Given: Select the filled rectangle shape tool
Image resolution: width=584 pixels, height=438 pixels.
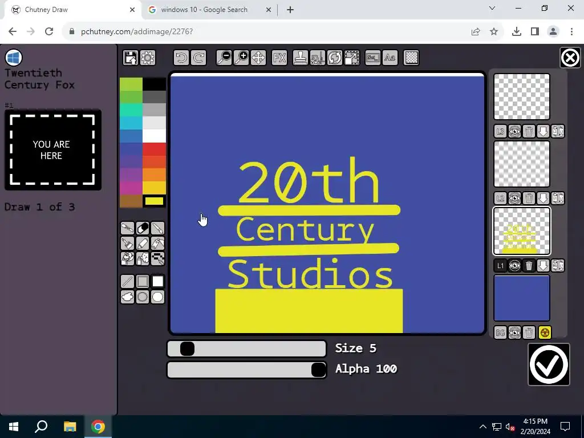Looking at the screenshot, I should point(158,282).
